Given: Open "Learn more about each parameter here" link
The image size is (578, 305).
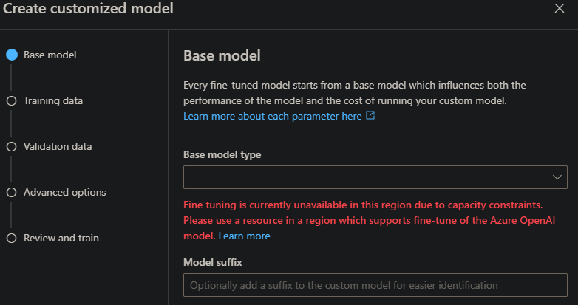Looking at the screenshot, I should (273, 116).
